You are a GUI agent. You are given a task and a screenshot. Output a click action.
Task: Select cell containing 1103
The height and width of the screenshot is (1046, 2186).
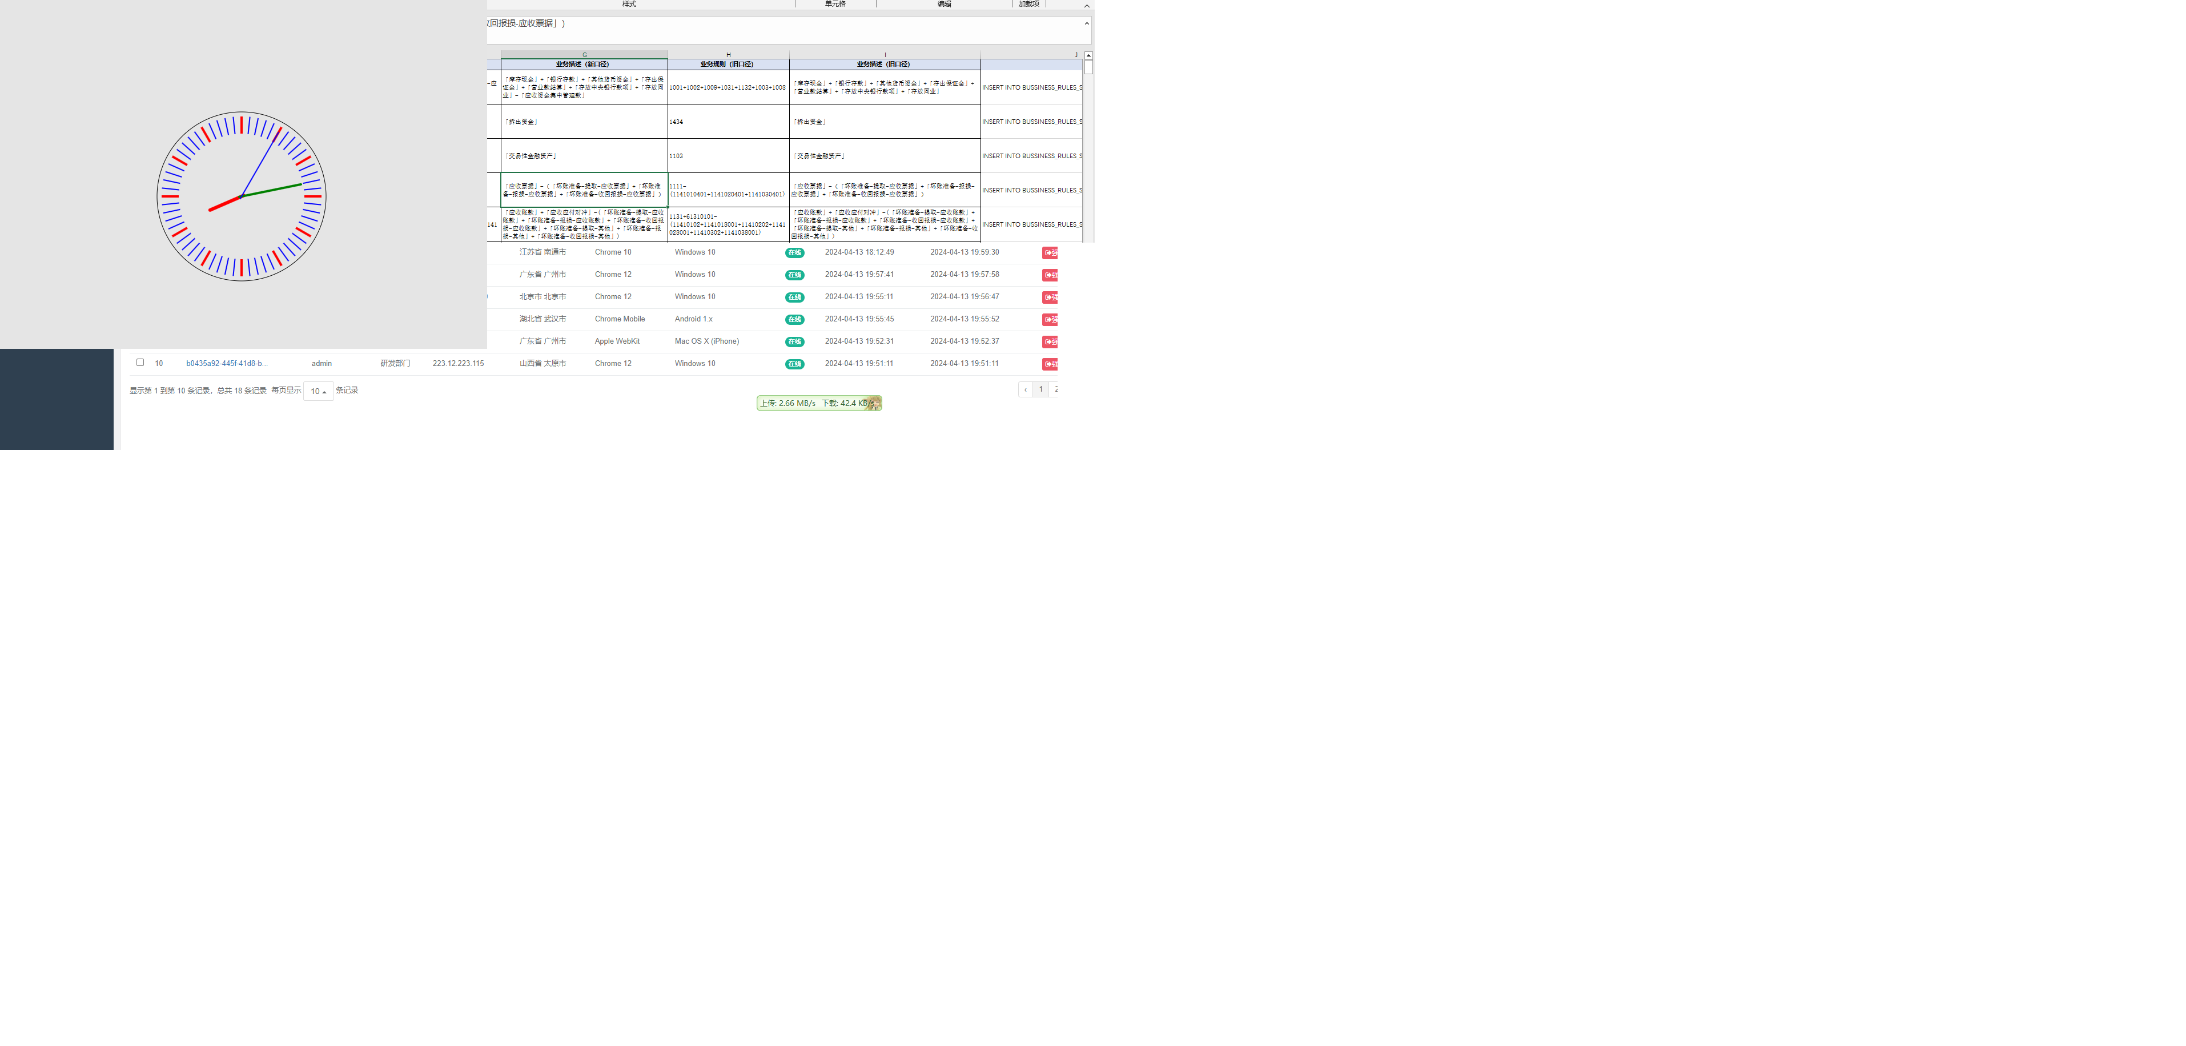pyautogui.click(x=728, y=156)
